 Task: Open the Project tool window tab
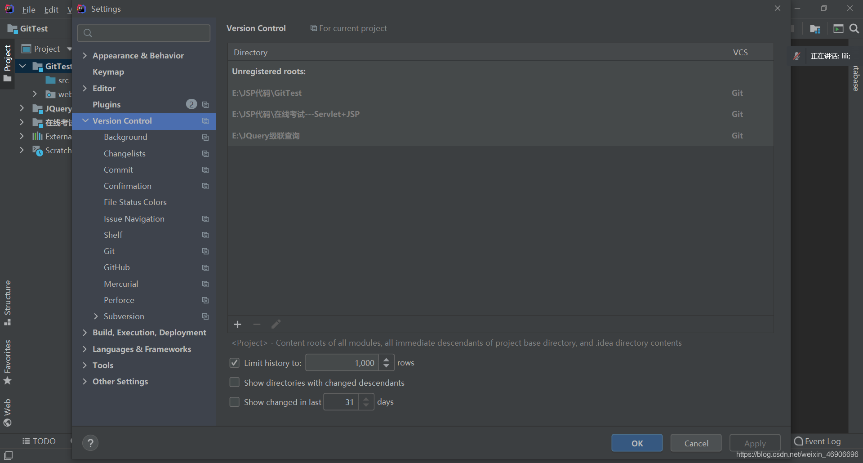point(7,64)
